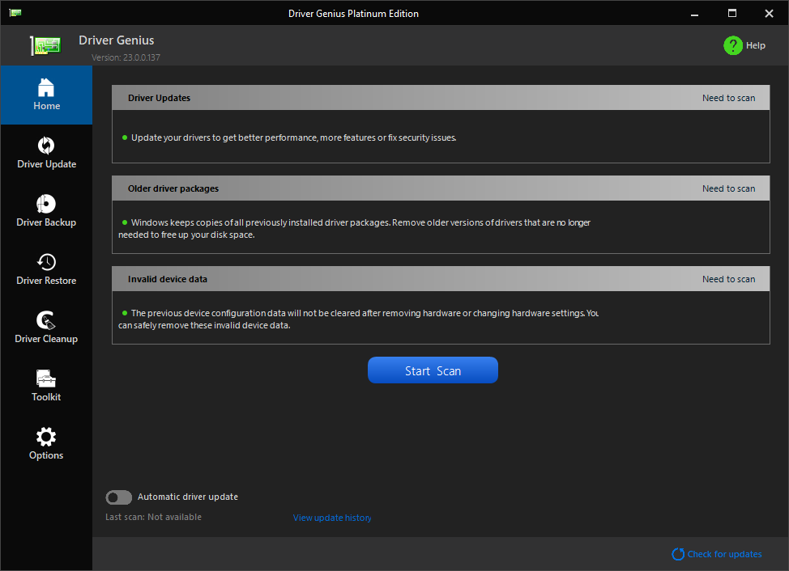Click Check for updates link

click(x=724, y=554)
